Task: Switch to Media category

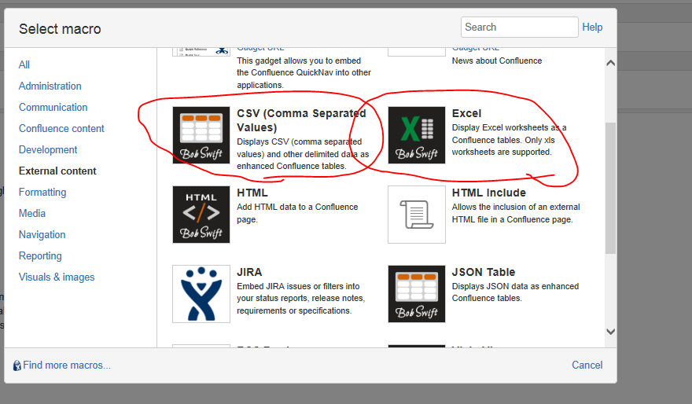Action: pyautogui.click(x=31, y=214)
